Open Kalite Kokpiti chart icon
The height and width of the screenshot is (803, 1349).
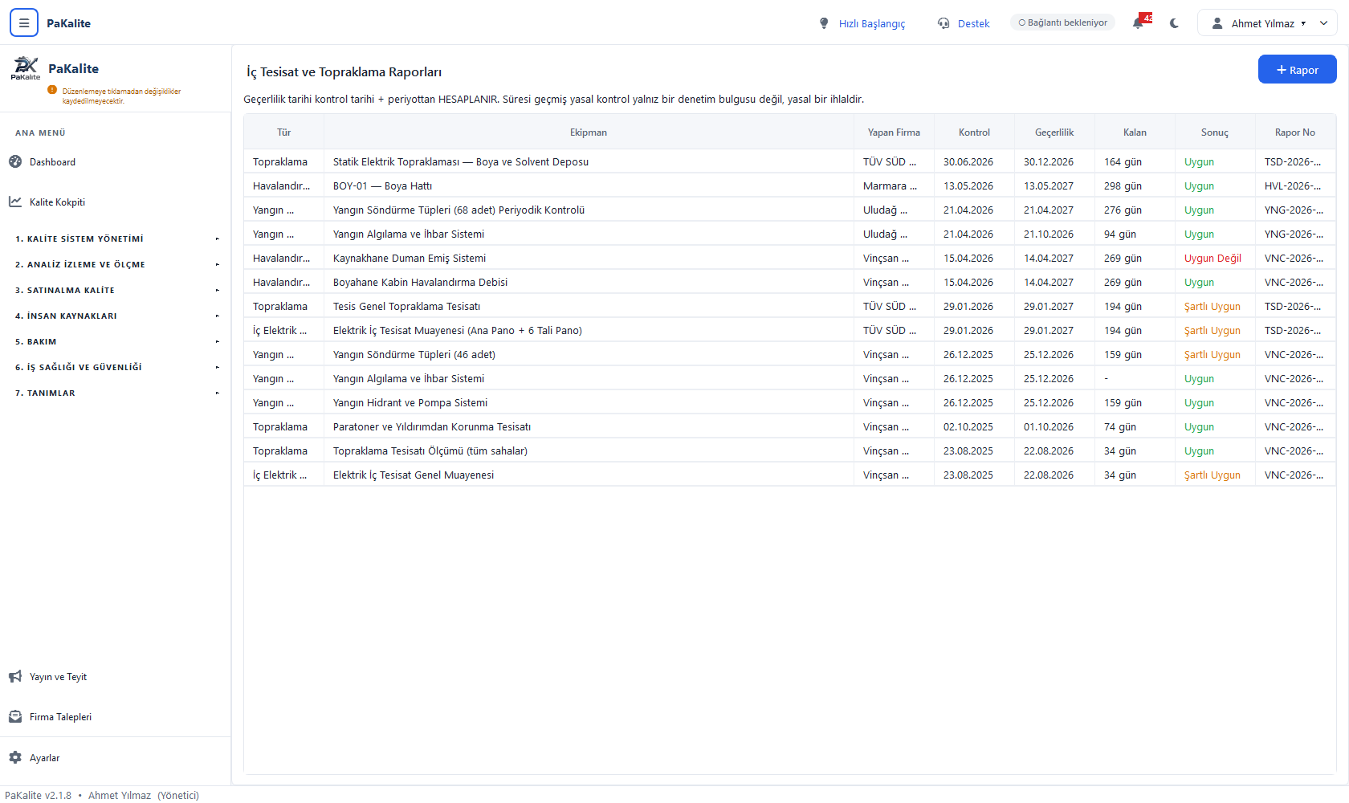coord(15,202)
